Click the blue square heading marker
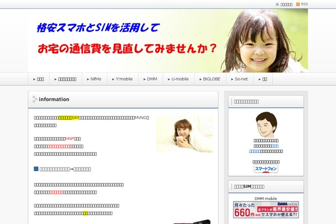Screen dimensions: 336x224 pyautogui.click(x=36, y=169)
